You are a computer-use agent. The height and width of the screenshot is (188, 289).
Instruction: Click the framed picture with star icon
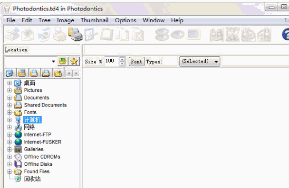tap(91, 34)
